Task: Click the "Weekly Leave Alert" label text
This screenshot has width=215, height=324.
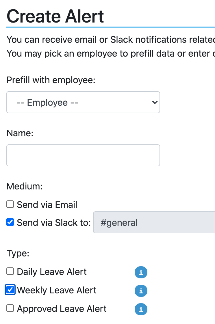Action: [57, 290]
